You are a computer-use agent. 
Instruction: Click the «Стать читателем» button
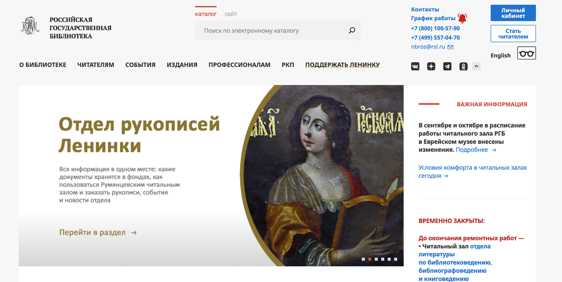(513, 34)
